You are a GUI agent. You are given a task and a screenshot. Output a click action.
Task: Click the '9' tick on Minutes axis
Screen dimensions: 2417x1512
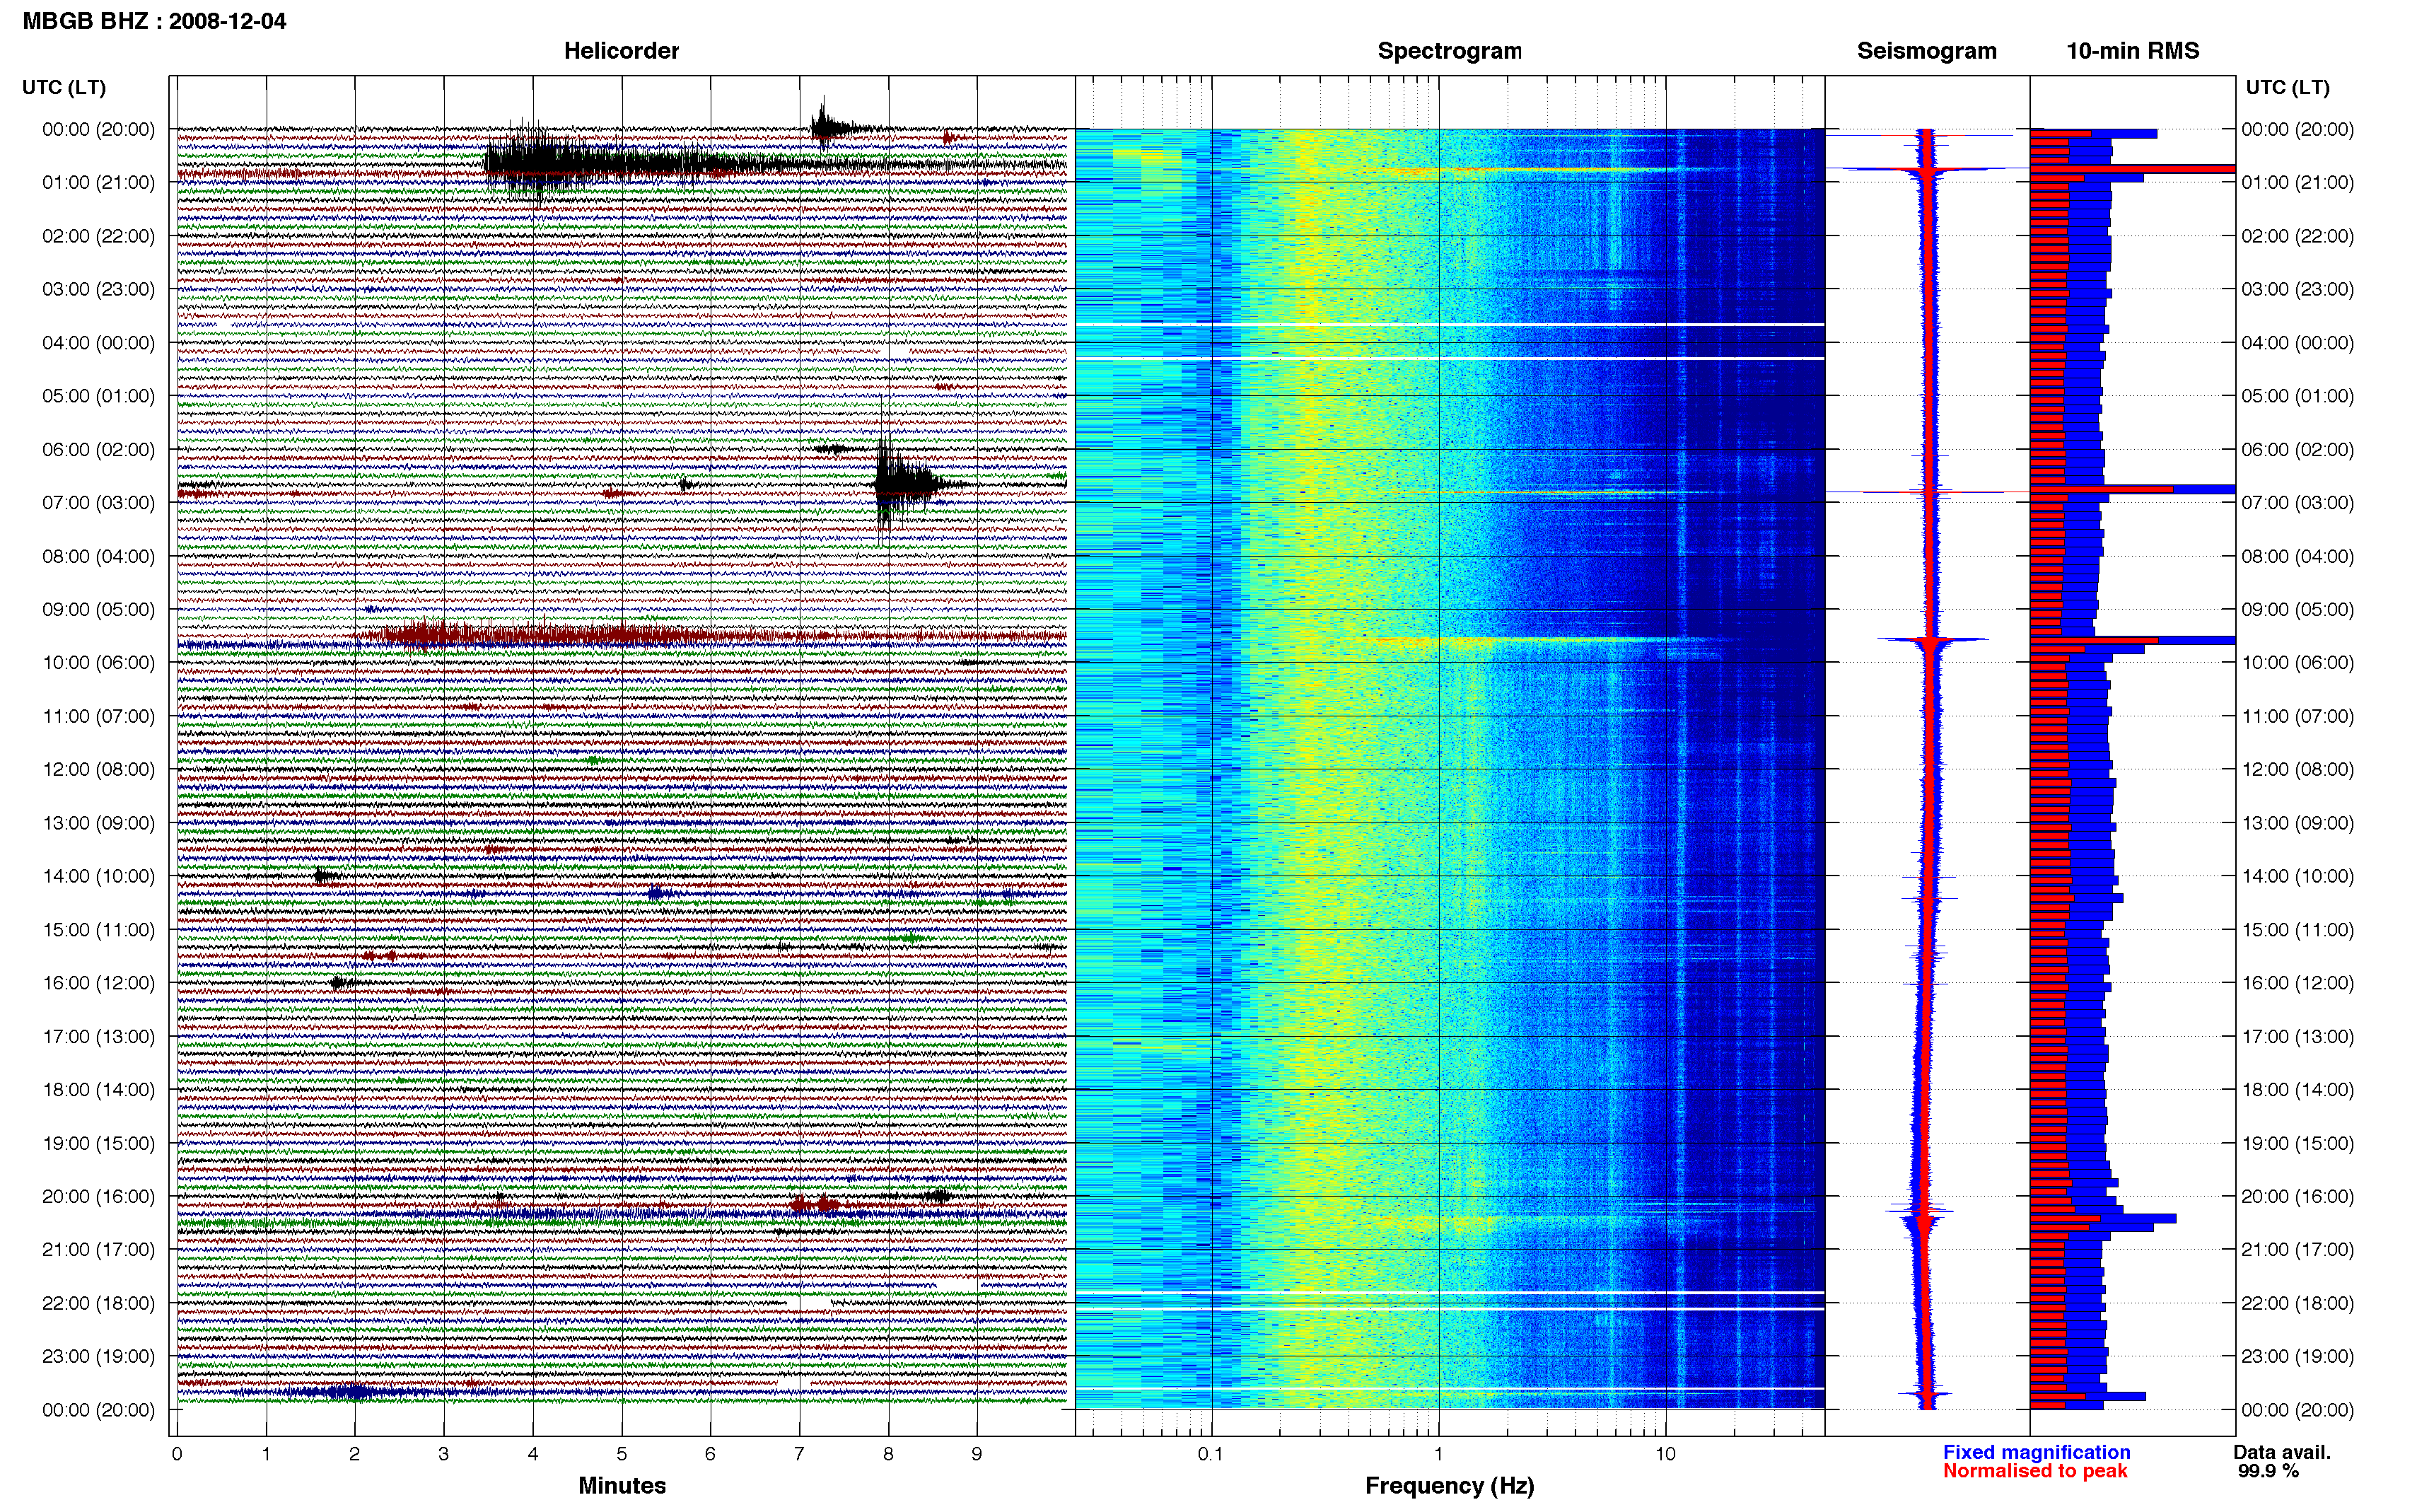click(977, 1454)
